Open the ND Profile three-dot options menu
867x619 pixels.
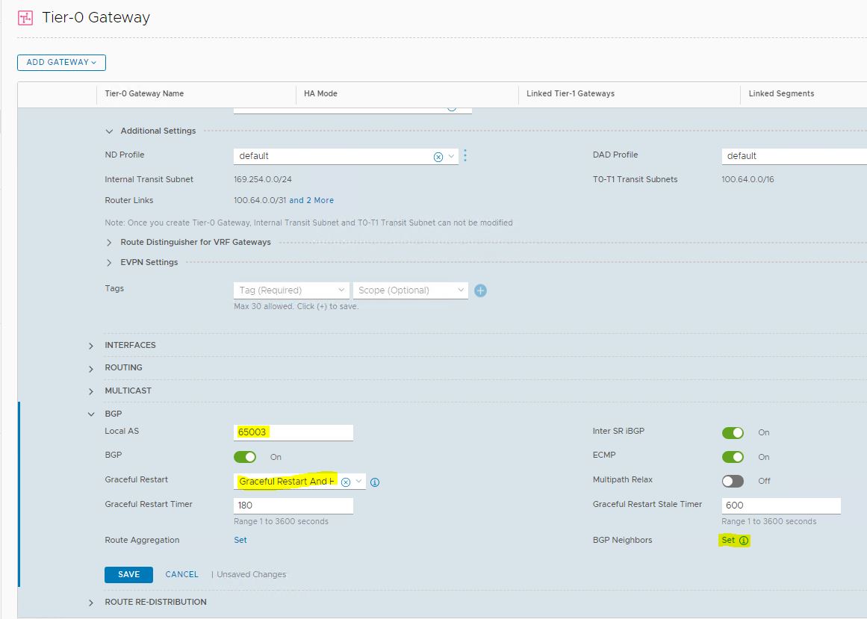click(x=465, y=156)
